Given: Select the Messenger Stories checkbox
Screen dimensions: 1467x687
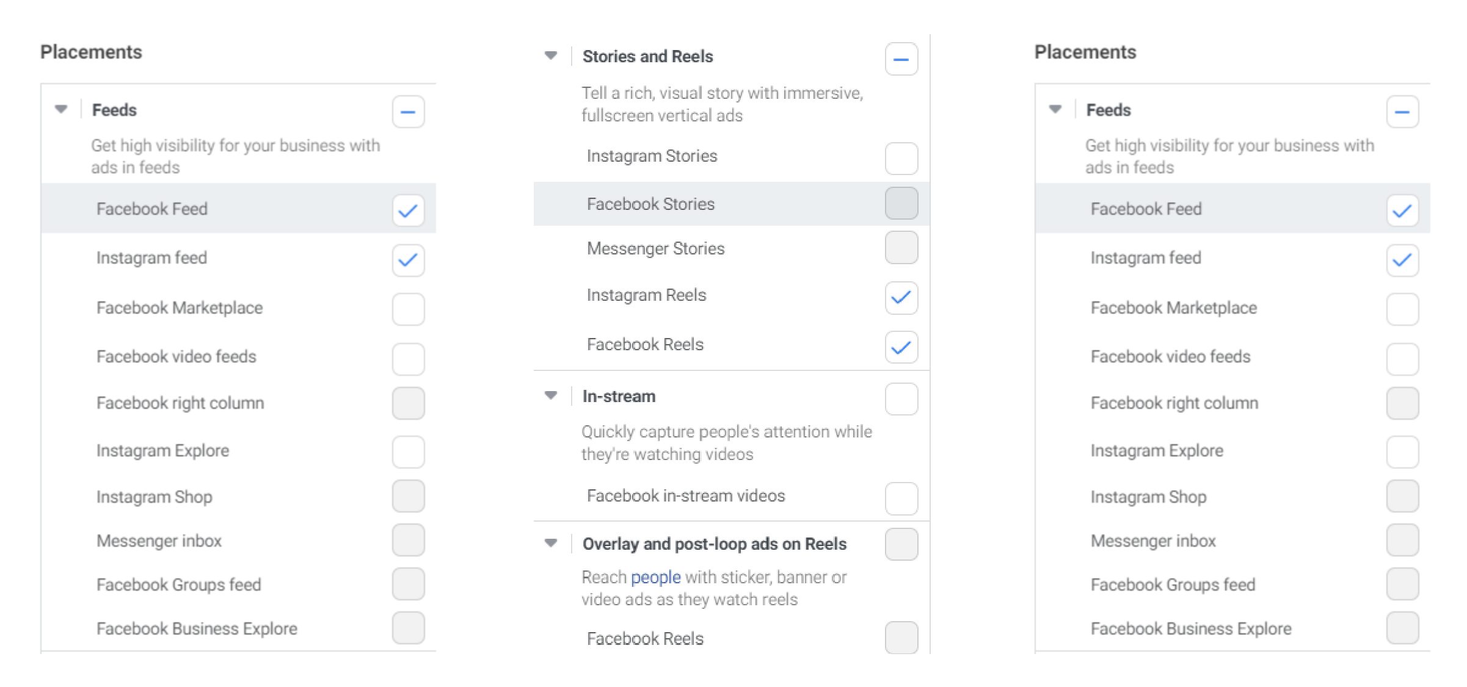Looking at the screenshot, I should point(901,248).
